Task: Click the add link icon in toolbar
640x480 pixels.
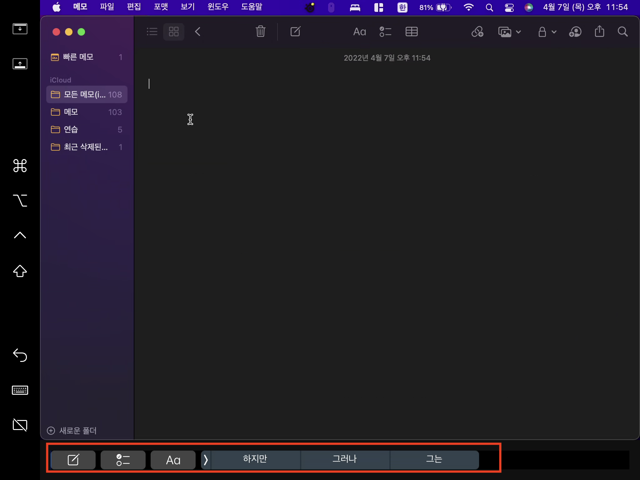Action: click(x=477, y=32)
